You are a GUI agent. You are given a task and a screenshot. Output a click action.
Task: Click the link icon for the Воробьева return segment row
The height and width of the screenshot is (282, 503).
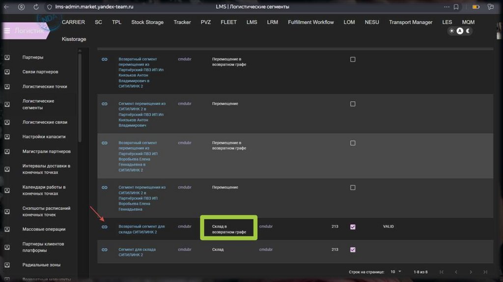click(x=105, y=143)
